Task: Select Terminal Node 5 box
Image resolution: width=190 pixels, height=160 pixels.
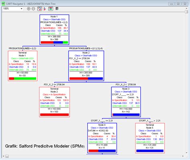Action: [x=150, y=138]
